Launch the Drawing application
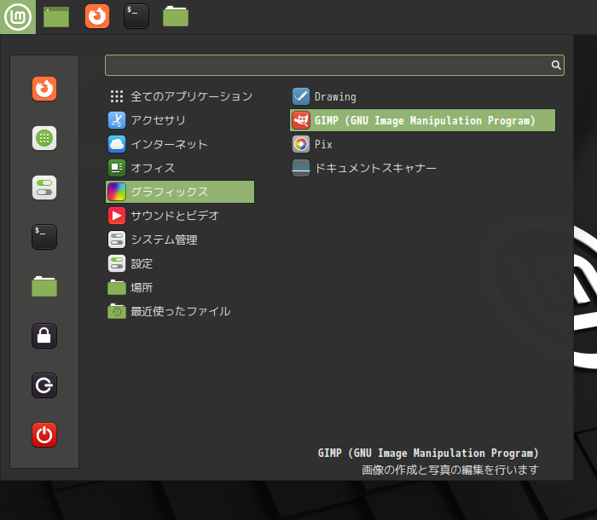The image size is (597, 520). [x=423, y=96]
